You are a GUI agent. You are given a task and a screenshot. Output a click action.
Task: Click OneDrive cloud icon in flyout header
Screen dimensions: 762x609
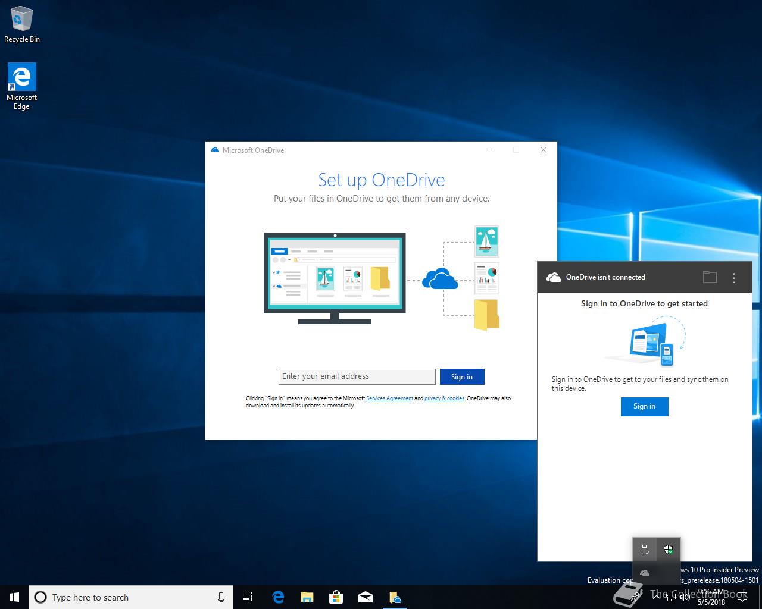554,277
